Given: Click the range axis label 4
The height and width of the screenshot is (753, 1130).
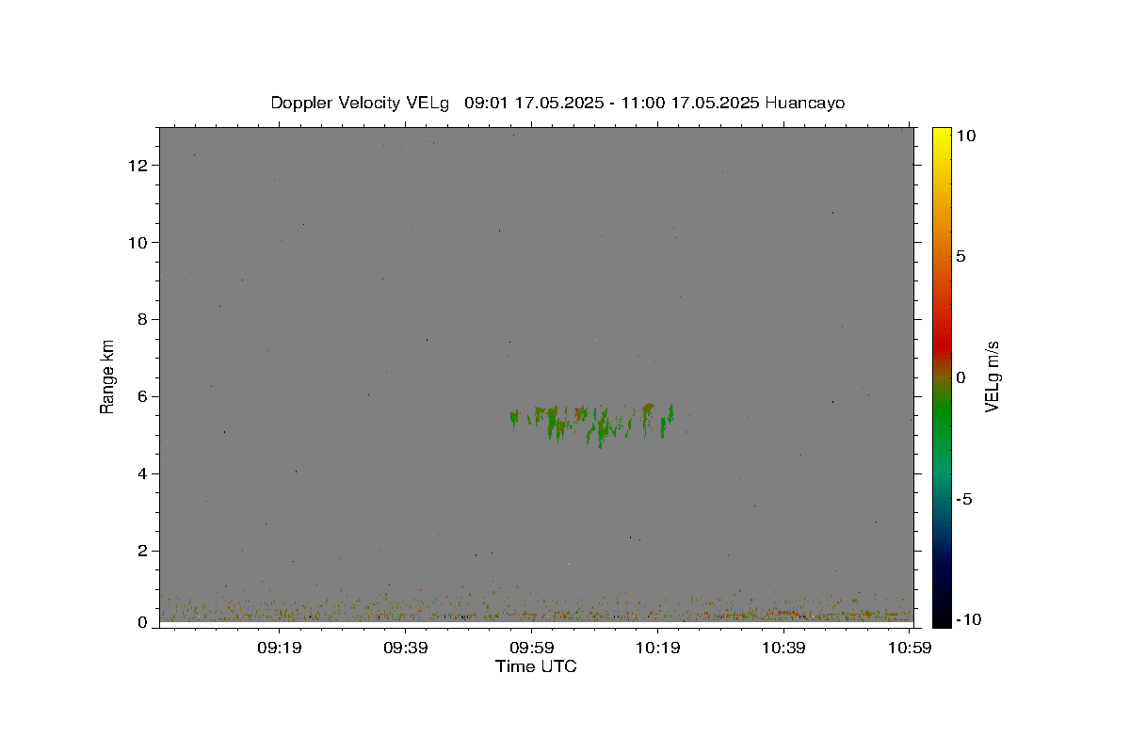Looking at the screenshot, I should [144, 474].
